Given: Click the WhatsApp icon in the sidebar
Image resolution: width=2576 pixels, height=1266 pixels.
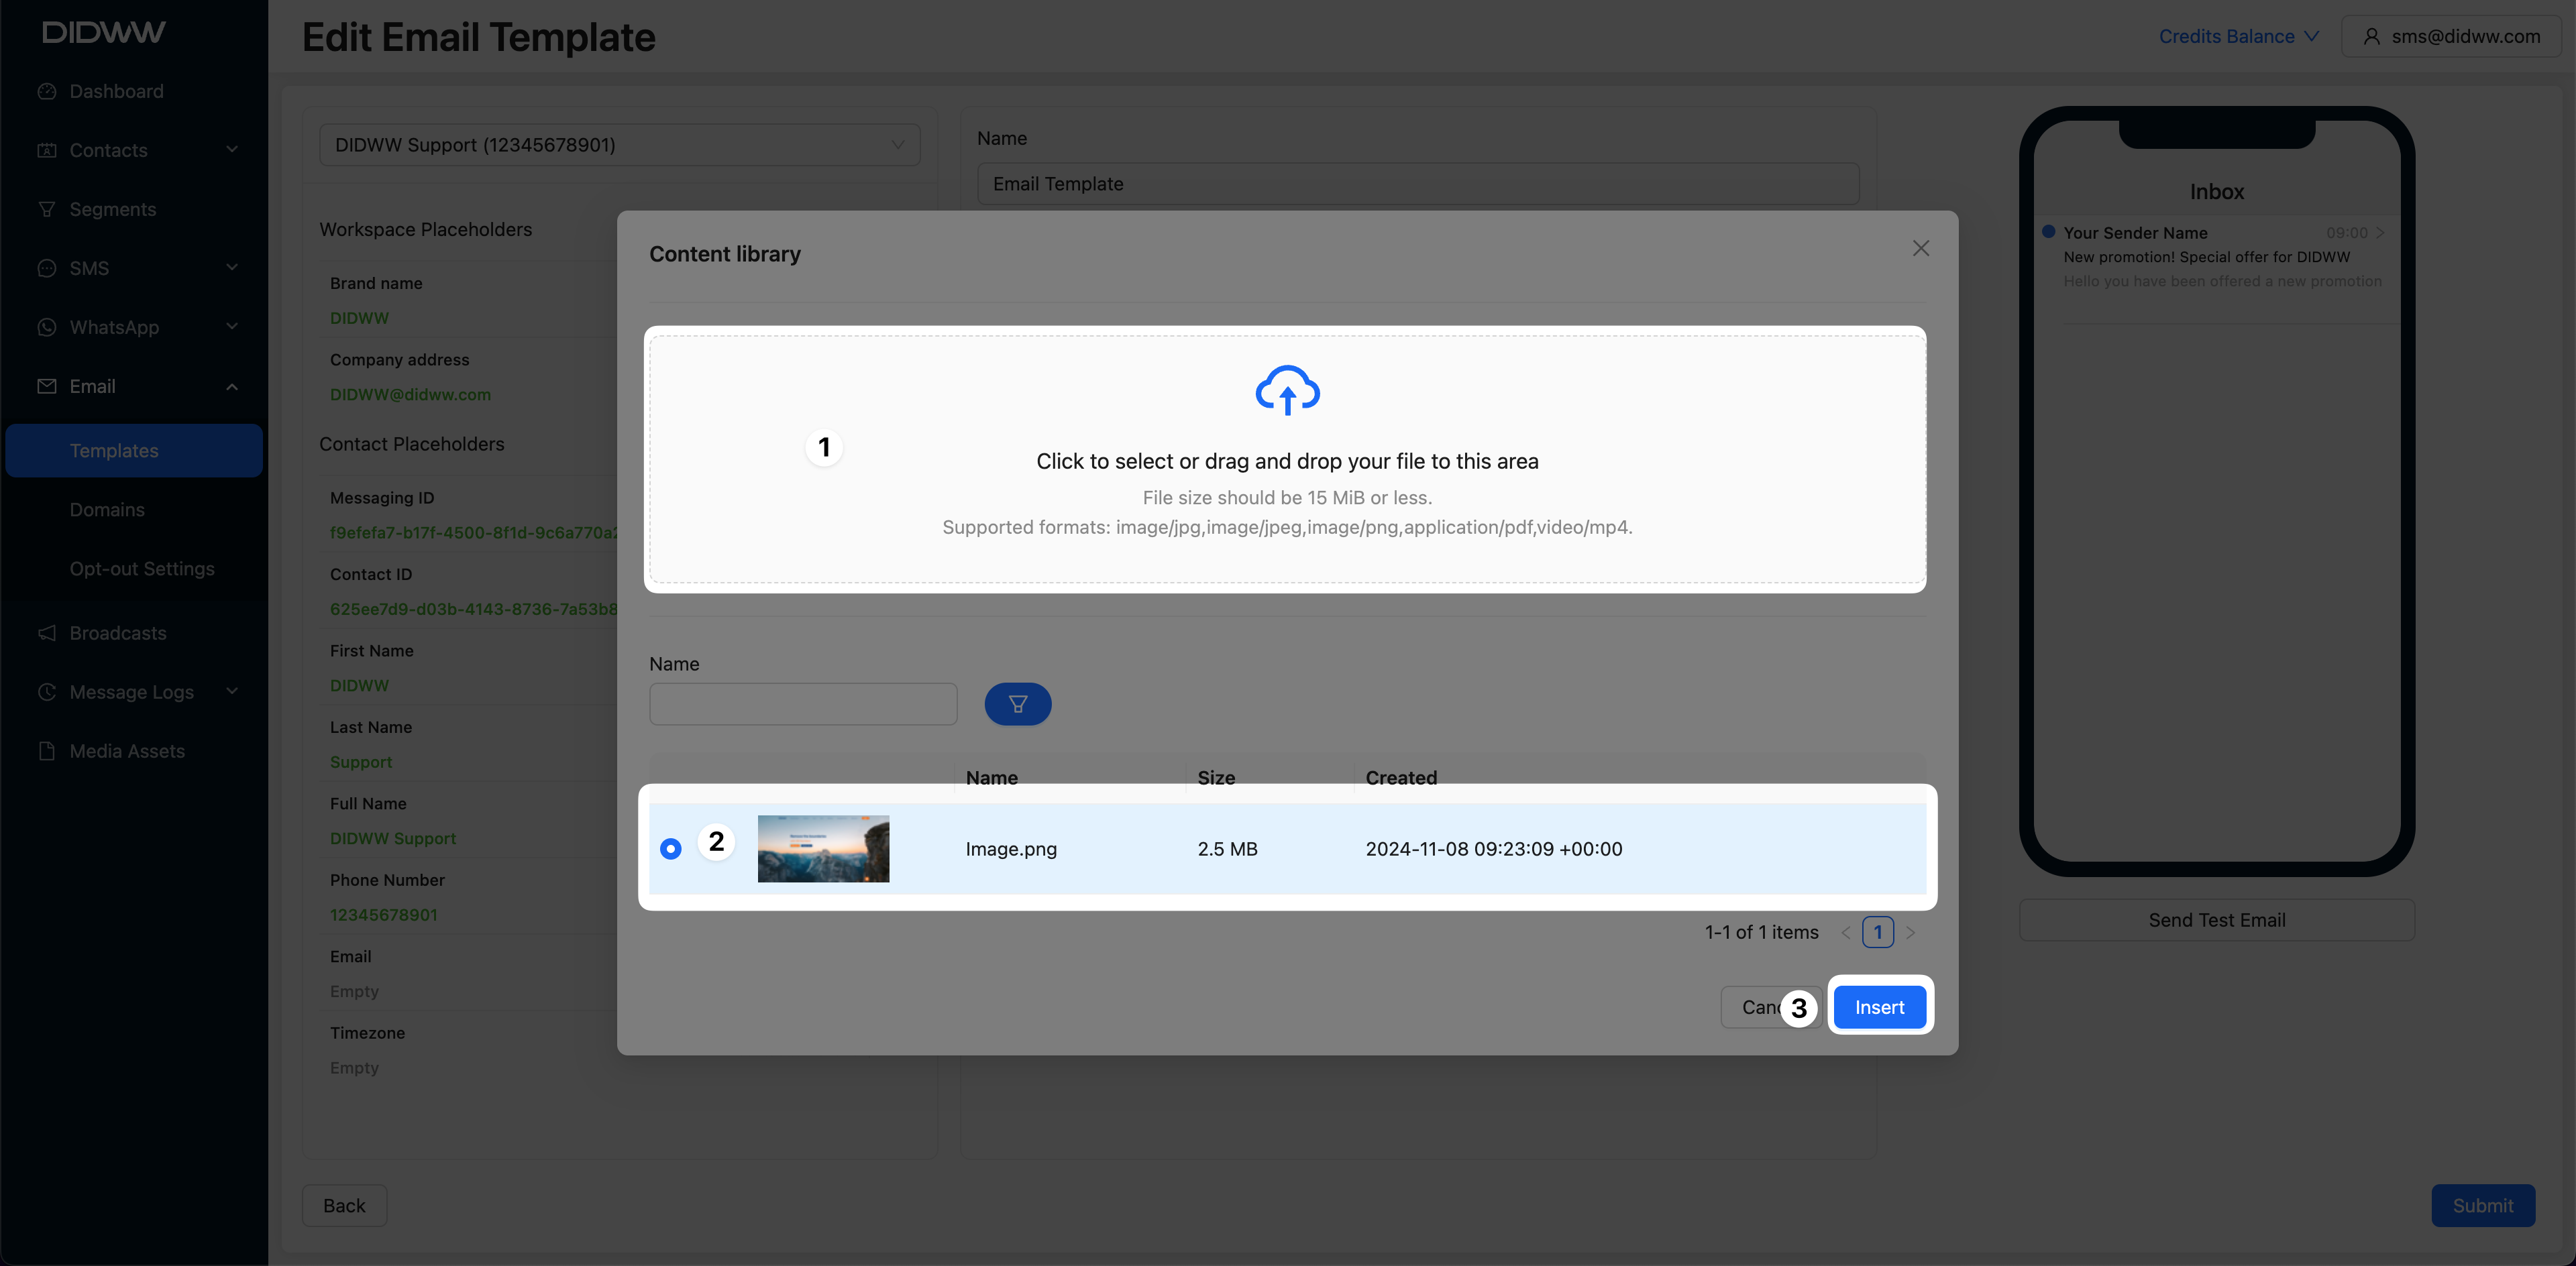Looking at the screenshot, I should (47, 328).
